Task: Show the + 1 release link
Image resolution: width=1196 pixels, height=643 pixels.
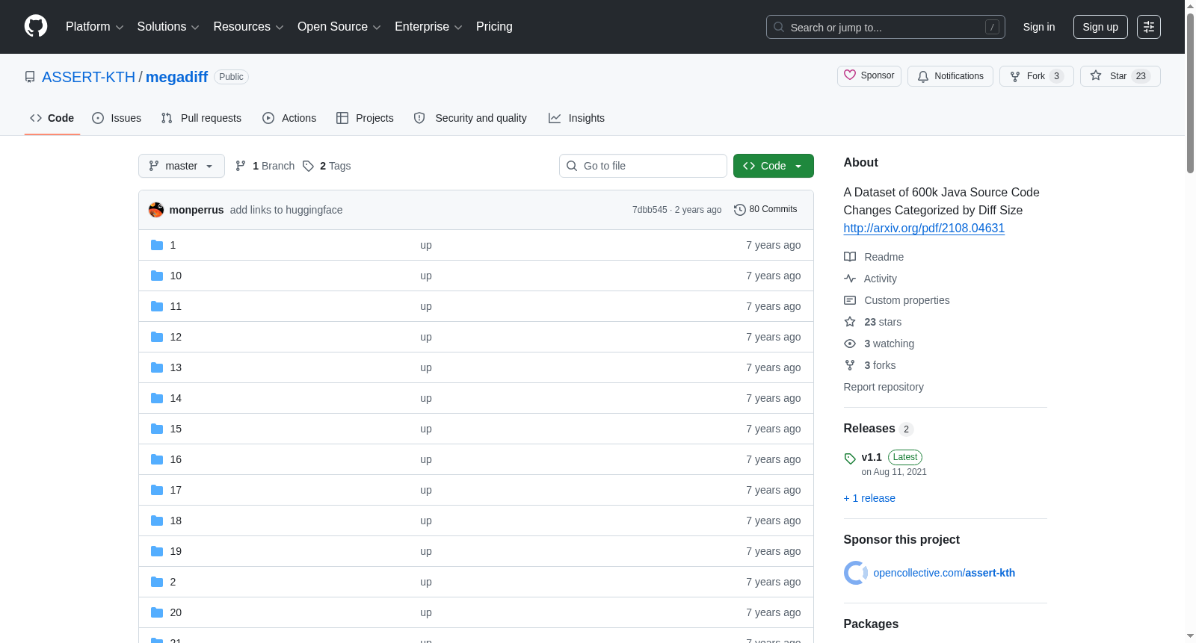Action: click(869, 498)
